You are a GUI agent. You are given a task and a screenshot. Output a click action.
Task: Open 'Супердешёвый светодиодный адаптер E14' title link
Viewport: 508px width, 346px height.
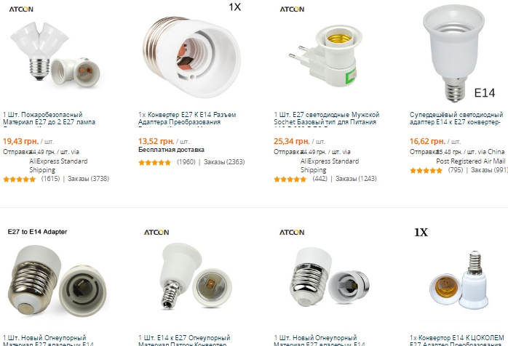456,118
